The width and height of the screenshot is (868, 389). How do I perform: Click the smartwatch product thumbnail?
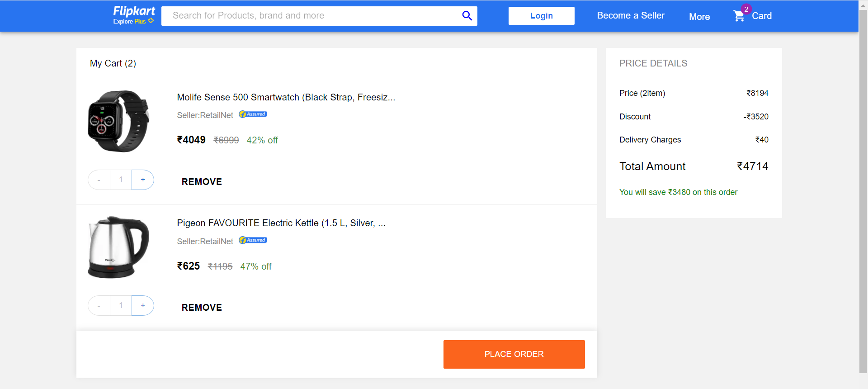coord(118,121)
